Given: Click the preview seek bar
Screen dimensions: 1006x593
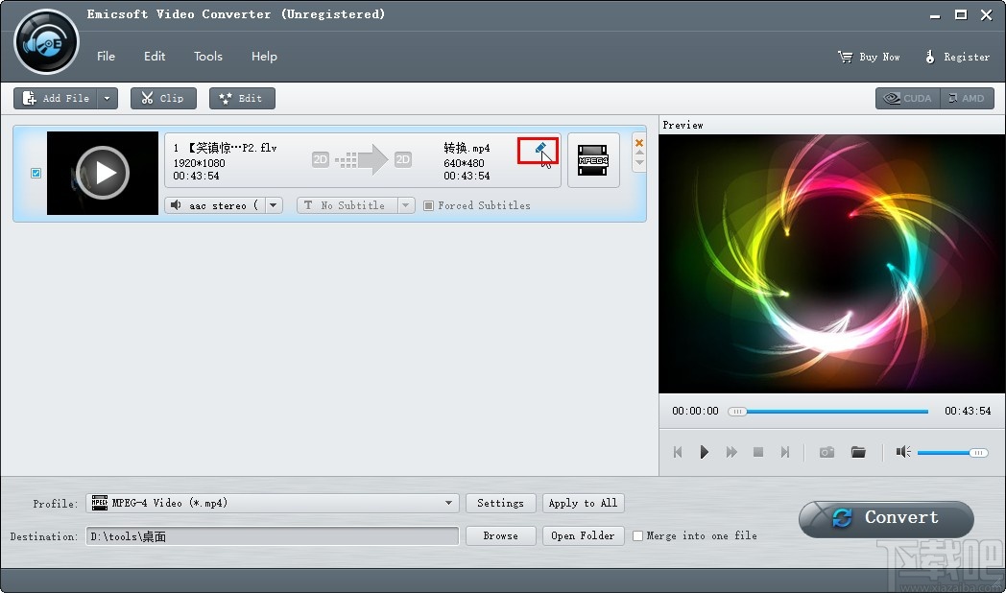Looking at the screenshot, I should click(x=828, y=412).
